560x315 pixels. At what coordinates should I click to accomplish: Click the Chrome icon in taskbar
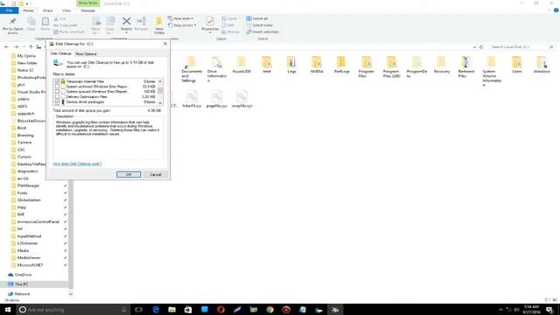click(269, 310)
